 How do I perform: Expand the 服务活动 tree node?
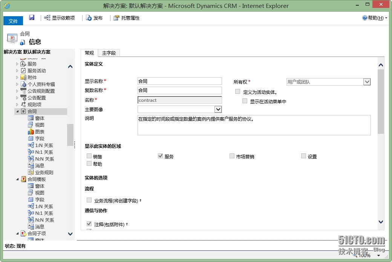click(x=17, y=70)
